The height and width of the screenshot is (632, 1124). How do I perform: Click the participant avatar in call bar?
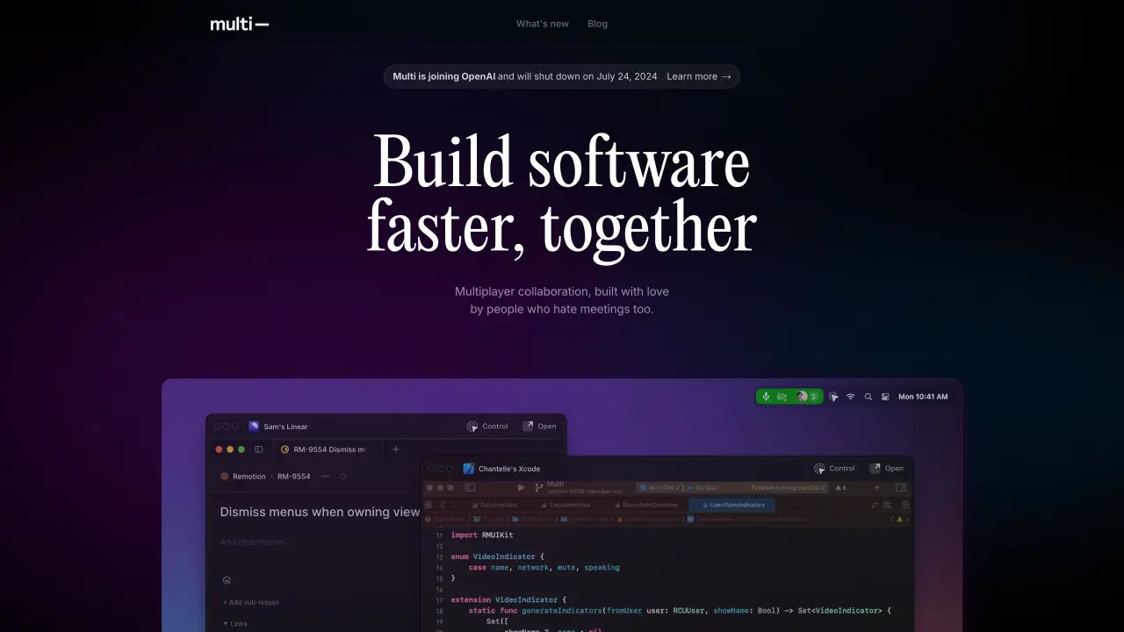click(x=802, y=397)
